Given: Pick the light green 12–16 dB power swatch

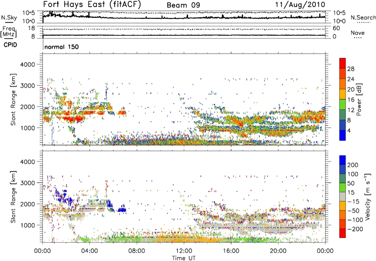Looking at the screenshot, I should tap(343, 104).
